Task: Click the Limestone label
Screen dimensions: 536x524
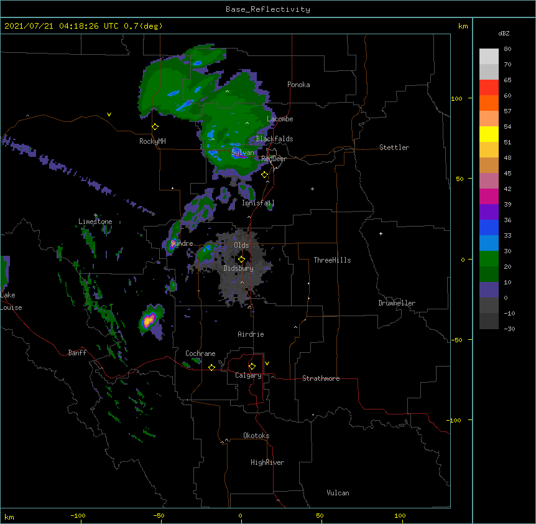Action: [x=95, y=222]
